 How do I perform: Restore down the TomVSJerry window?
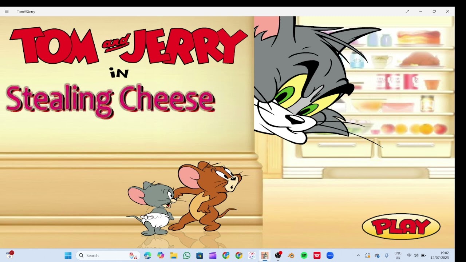pos(434,12)
